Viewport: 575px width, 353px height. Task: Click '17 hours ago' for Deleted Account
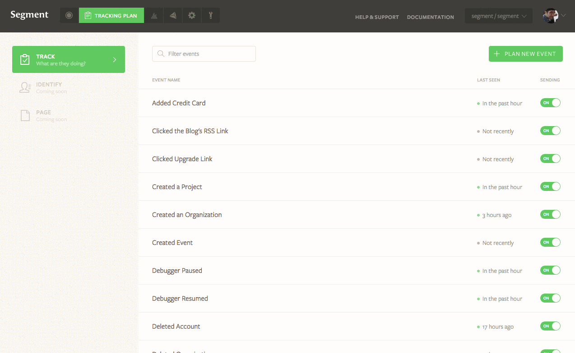(498, 327)
